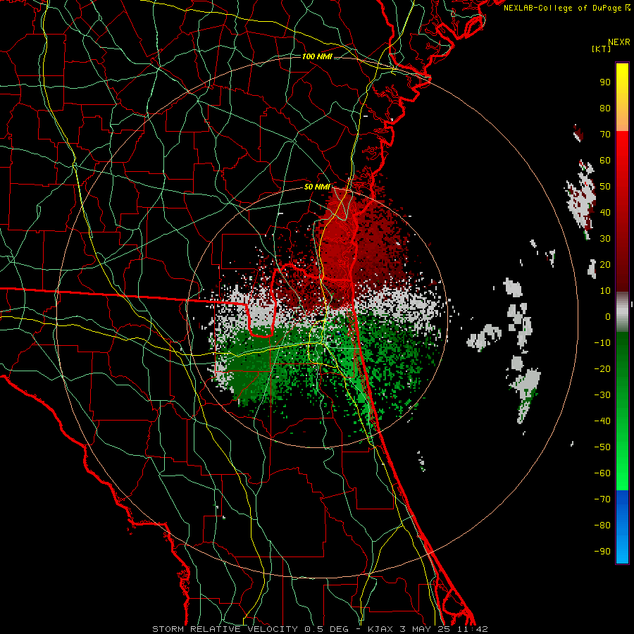This screenshot has height=634, width=634.
Task: Select the 100 NMI range ring label
Action: (x=318, y=56)
